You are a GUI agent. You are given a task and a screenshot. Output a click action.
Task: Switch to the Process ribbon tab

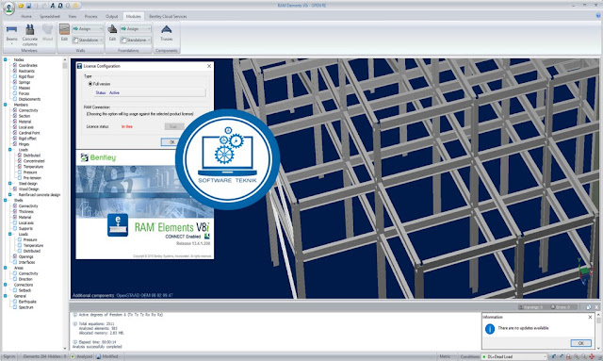point(90,17)
